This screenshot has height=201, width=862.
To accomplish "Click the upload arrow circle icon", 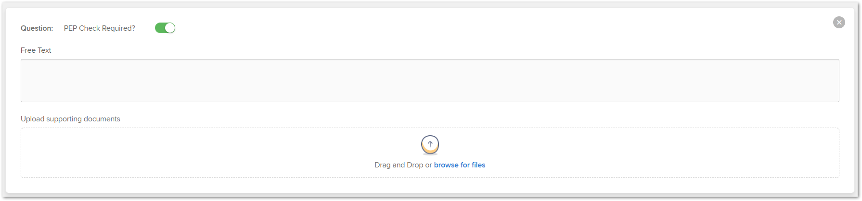I will click(x=430, y=144).
